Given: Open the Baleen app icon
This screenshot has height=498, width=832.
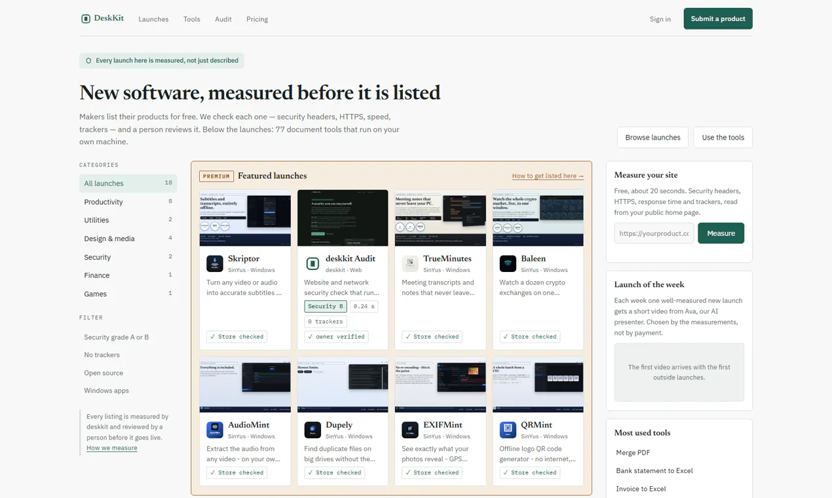Looking at the screenshot, I should click(x=508, y=263).
